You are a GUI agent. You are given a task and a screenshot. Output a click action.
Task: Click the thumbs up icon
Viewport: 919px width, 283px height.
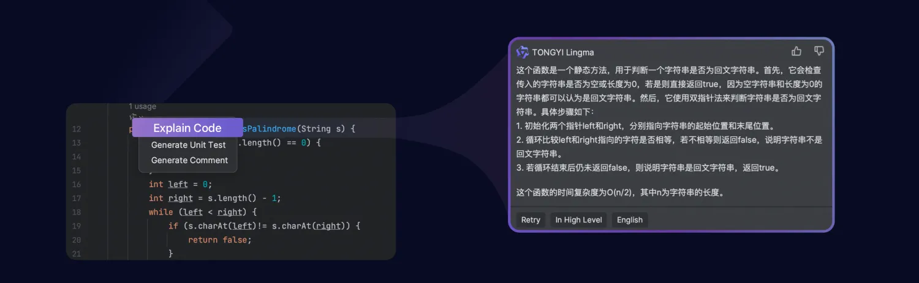pyautogui.click(x=796, y=51)
